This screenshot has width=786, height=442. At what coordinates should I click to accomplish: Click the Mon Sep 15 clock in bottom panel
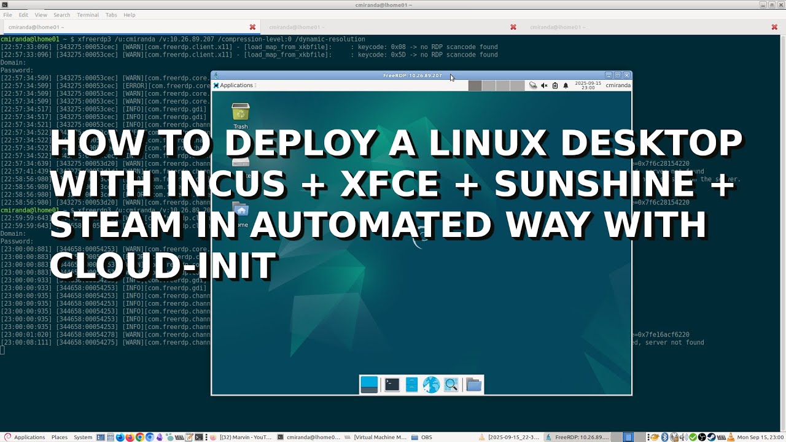pos(761,437)
